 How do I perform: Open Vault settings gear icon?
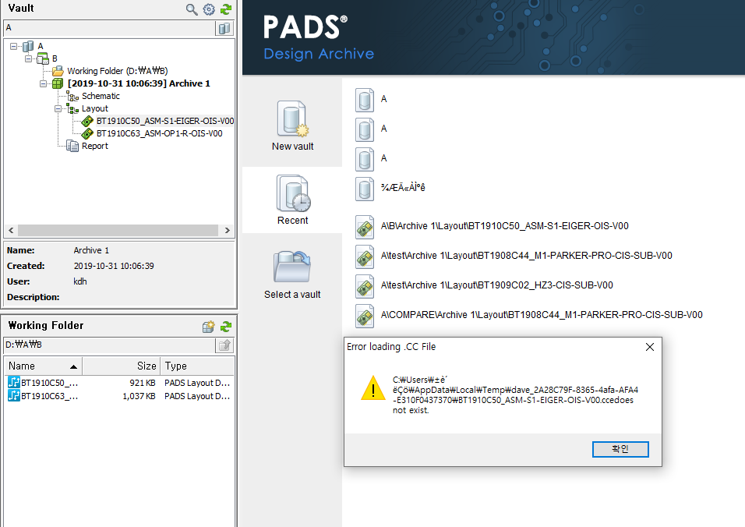point(209,9)
